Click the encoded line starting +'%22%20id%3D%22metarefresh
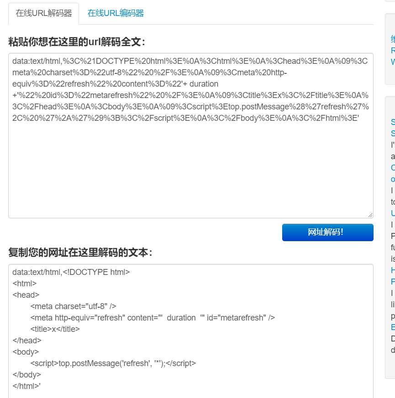The width and height of the screenshot is (395, 398). 190,95
